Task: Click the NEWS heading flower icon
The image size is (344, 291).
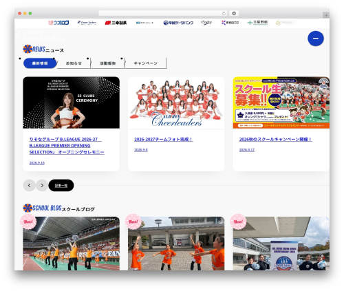Action: tap(28, 49)
